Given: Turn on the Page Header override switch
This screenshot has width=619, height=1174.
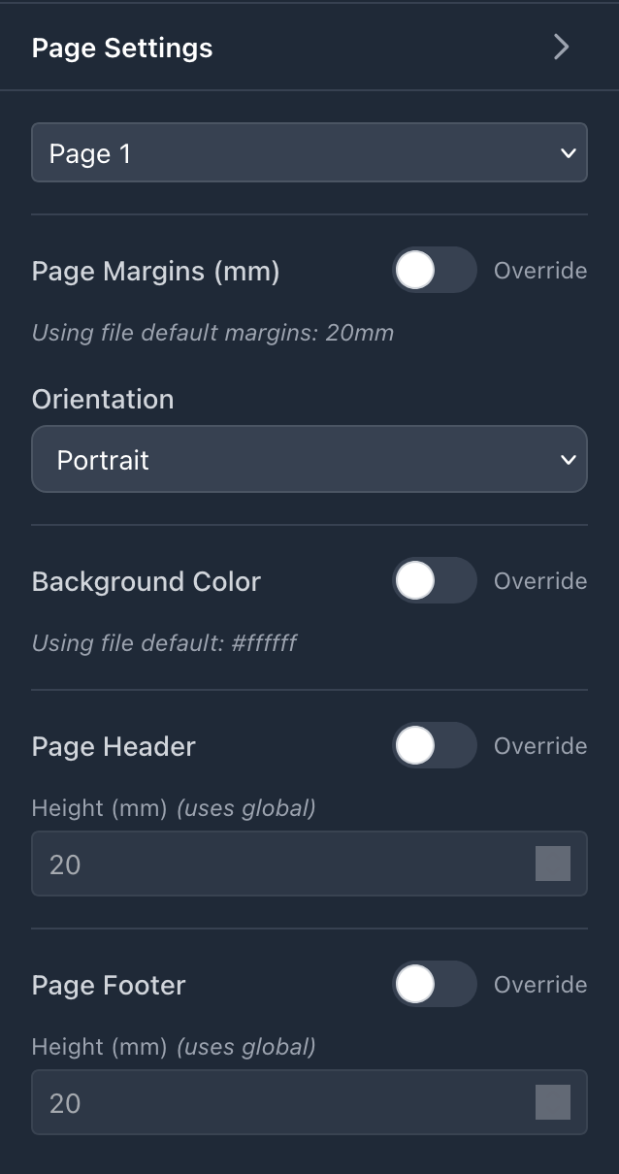Looking at the screenshot, I should point(434,746).
